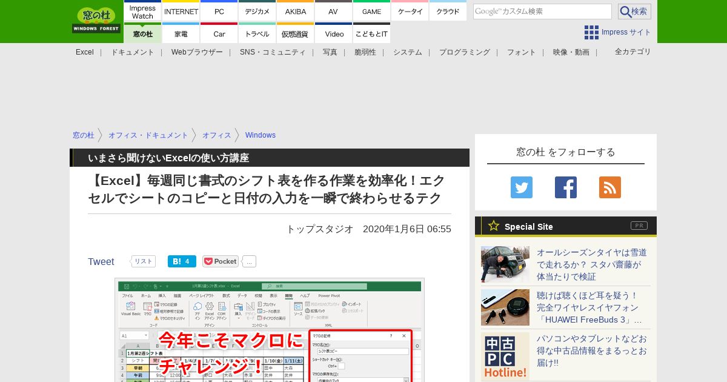Read the HUAWEI FreeBuds 3 article link
Image resolution: width=727 pixels, height=382 pixels.
[589, 307]
